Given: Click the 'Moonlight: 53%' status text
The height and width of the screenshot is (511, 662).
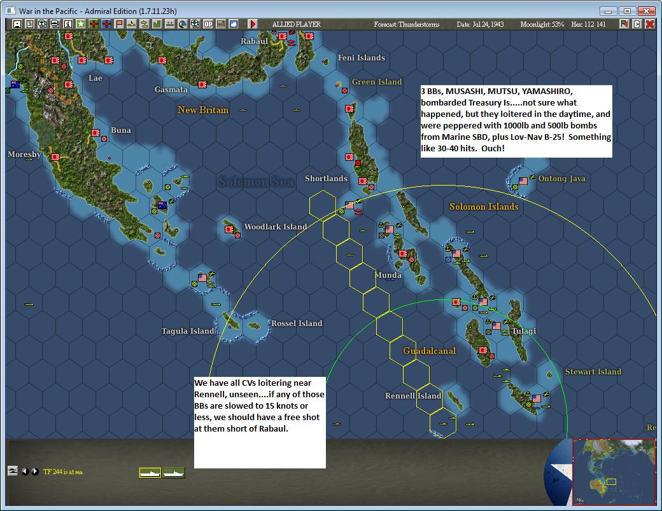Looking at the screenshot, I should point(542,24).
